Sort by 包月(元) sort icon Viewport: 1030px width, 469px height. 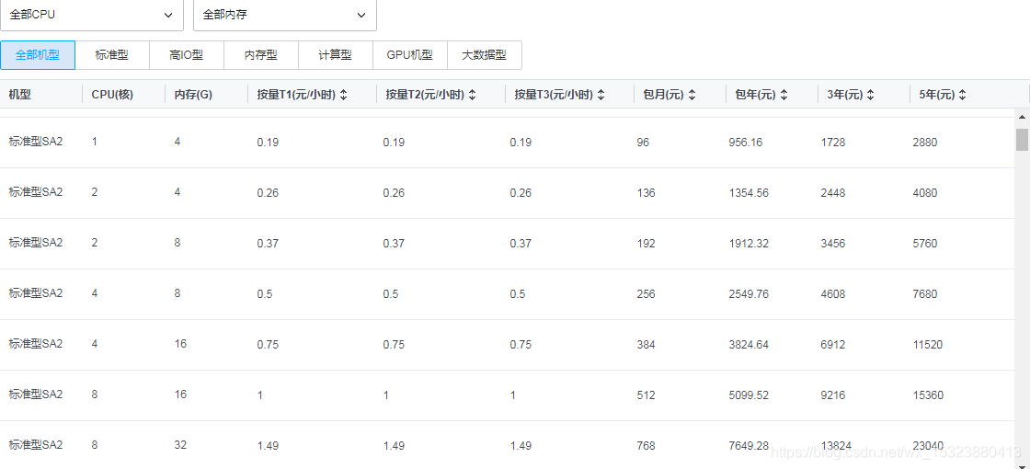click(692, 95)
